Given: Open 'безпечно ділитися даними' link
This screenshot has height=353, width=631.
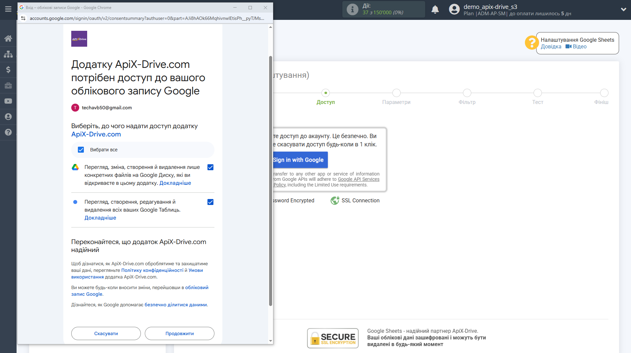Looking at the screenshot, I should click(176, 305).
